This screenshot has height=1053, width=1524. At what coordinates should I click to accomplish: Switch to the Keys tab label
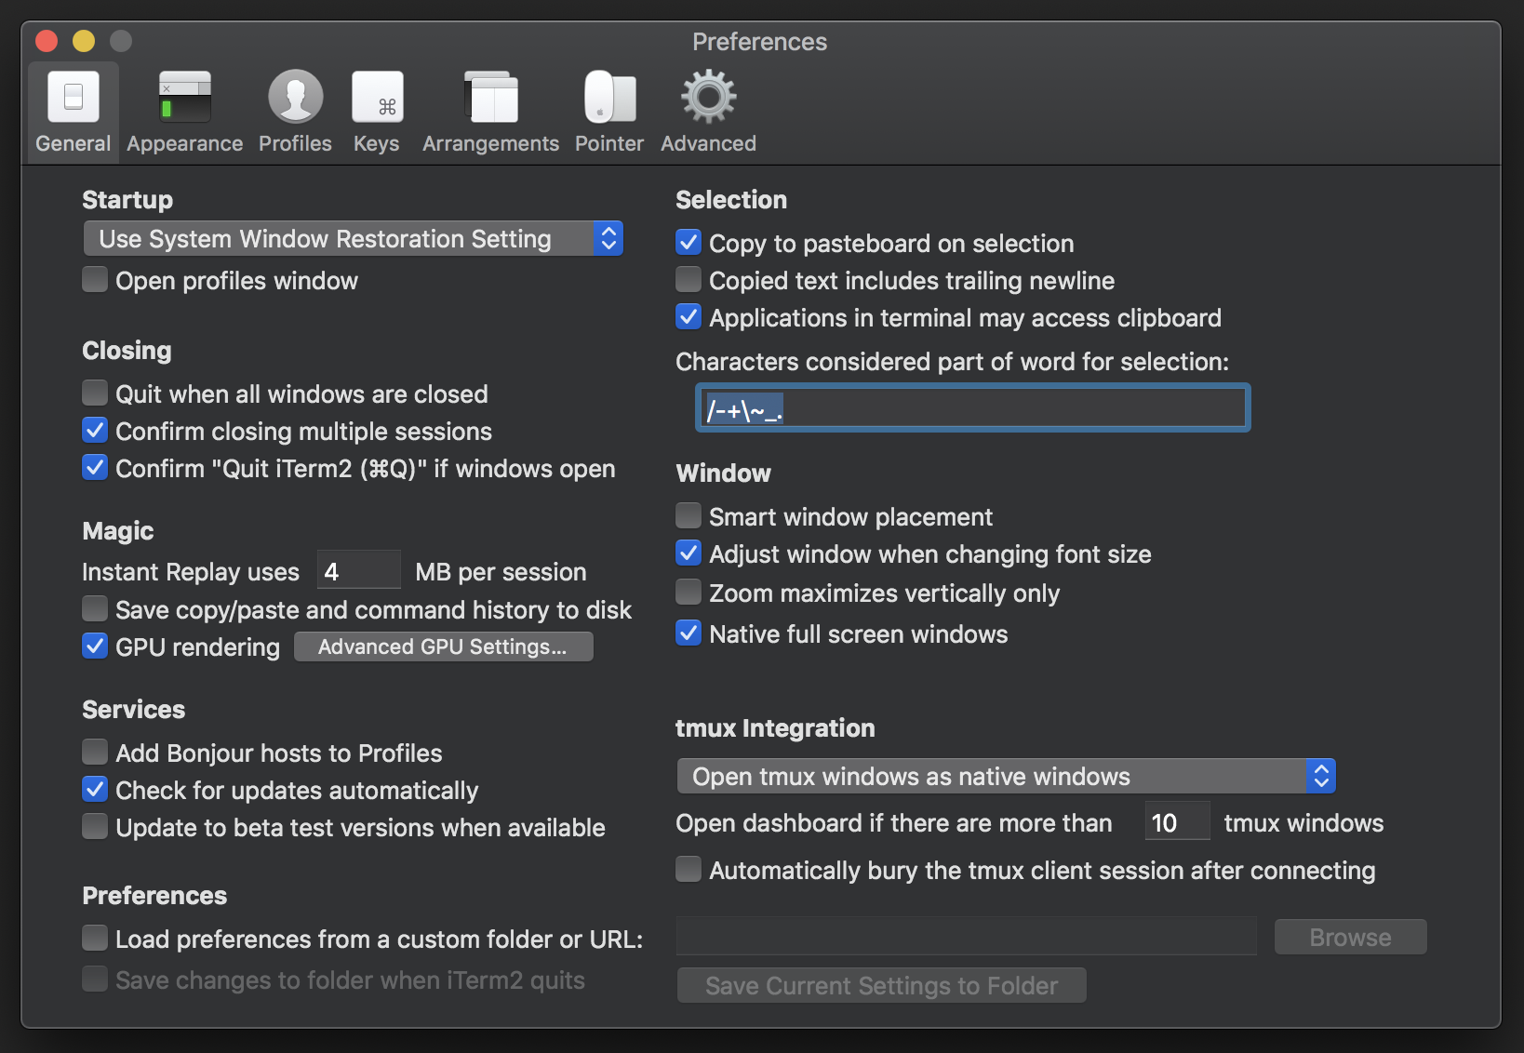pos(376,143)
